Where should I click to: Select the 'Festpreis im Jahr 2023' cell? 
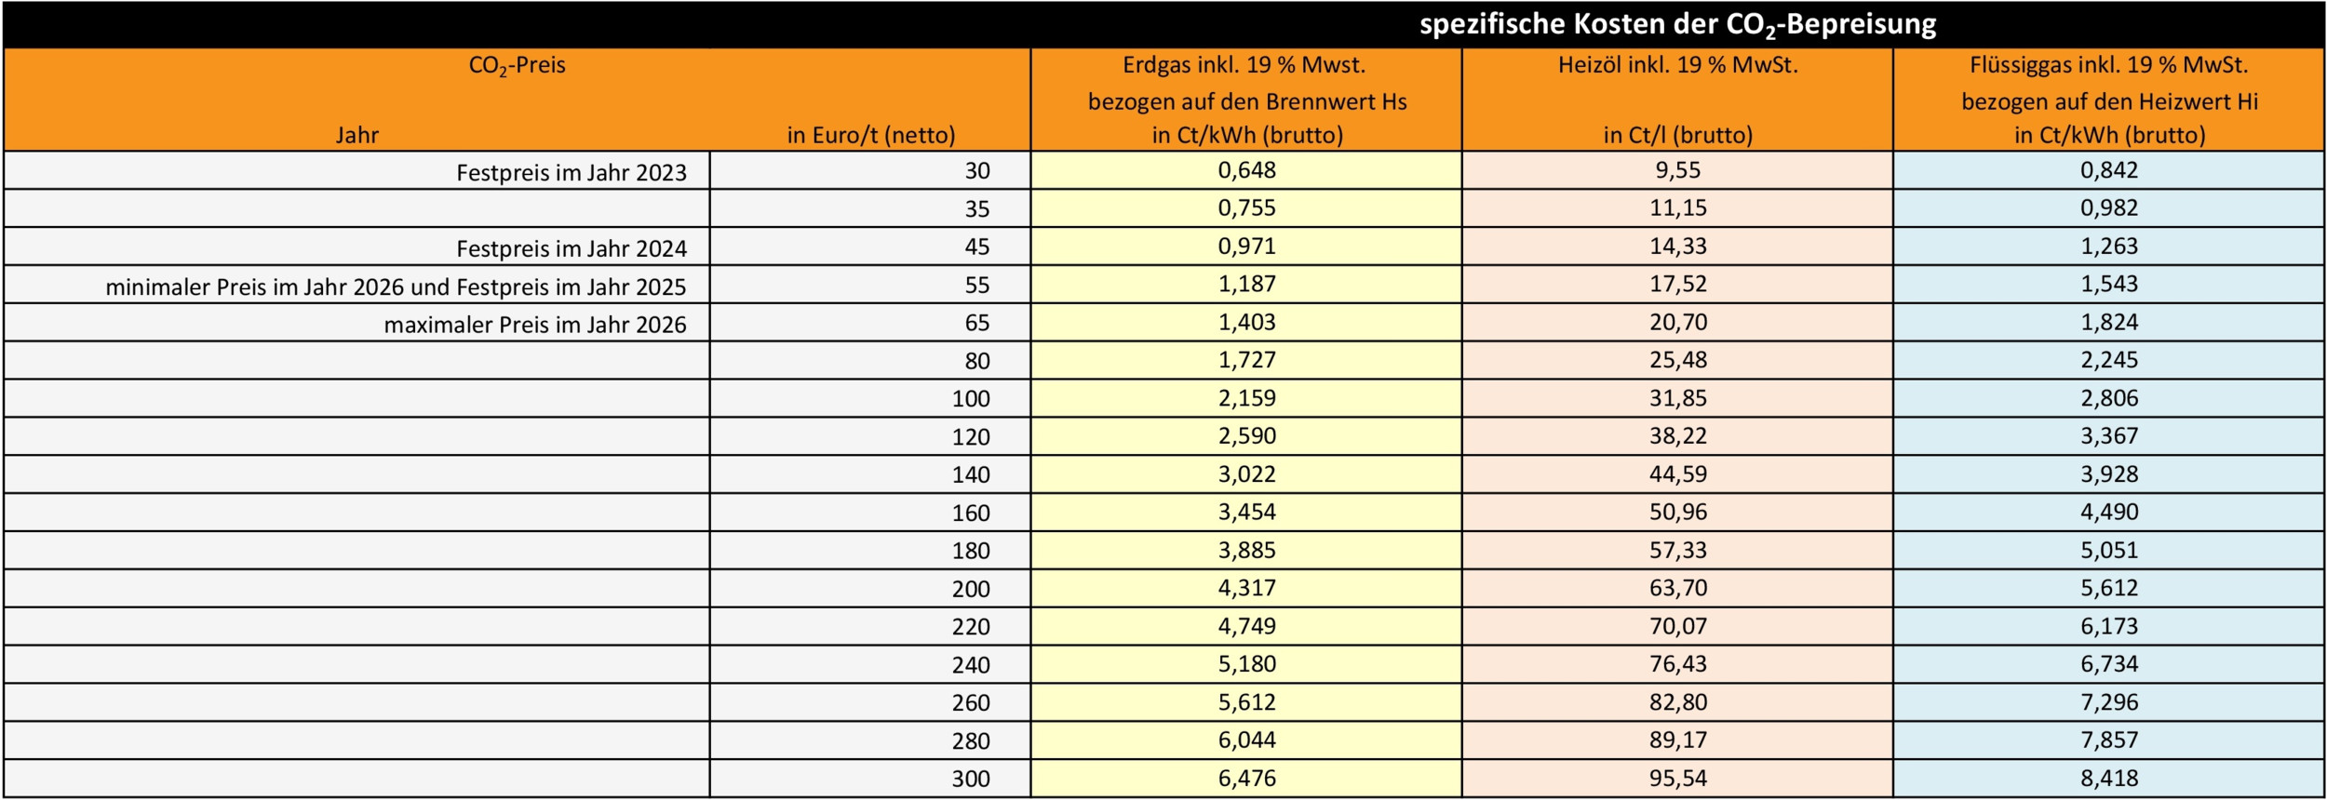tap(356, 171)
